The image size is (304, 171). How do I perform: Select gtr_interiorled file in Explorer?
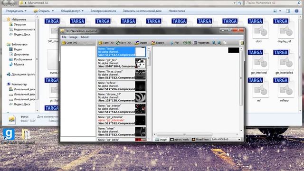(284, 62)
